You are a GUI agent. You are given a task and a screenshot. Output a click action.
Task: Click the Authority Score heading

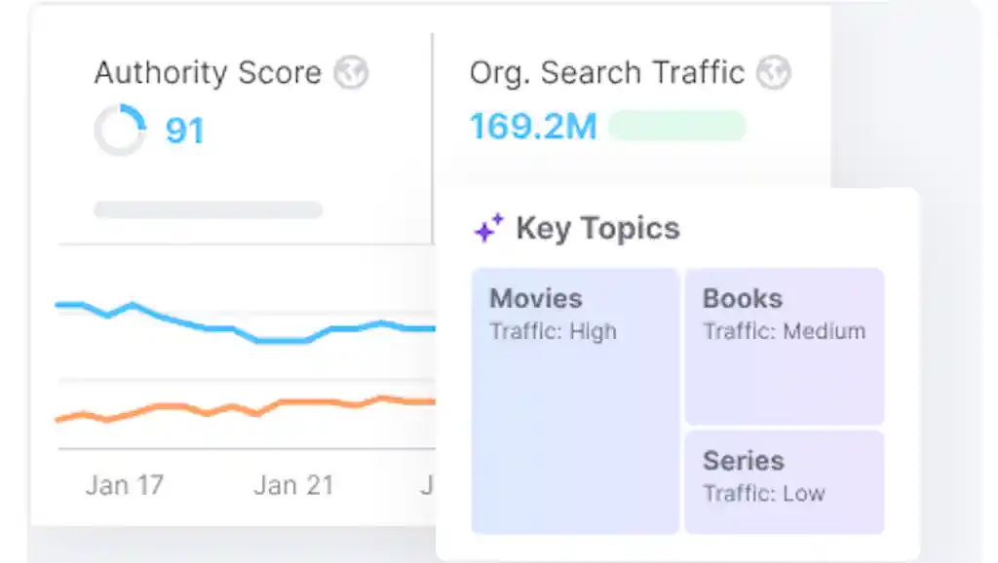(x=209, y=72)
